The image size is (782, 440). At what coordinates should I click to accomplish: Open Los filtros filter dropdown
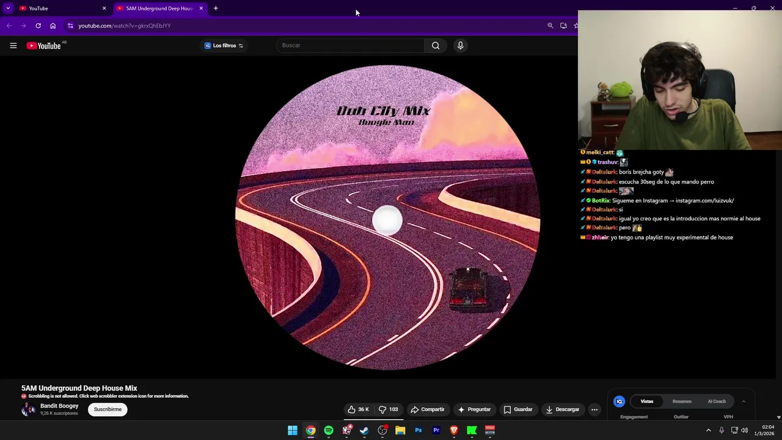[x=224, y=46]
